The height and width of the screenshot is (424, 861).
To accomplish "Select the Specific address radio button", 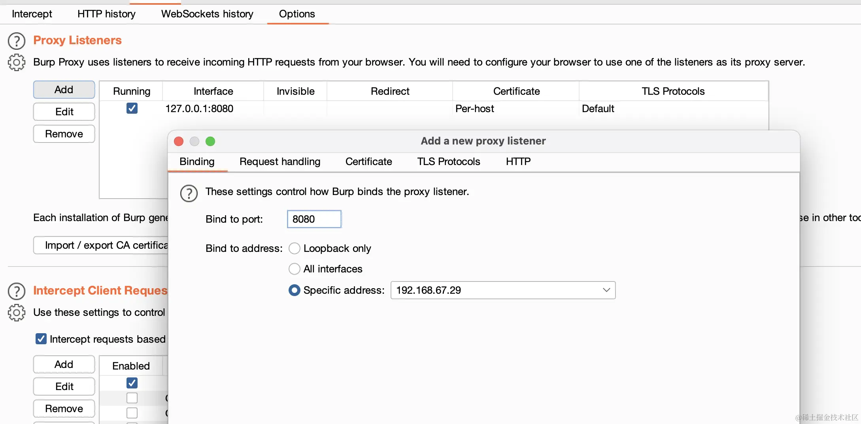I will click(295, 290).
